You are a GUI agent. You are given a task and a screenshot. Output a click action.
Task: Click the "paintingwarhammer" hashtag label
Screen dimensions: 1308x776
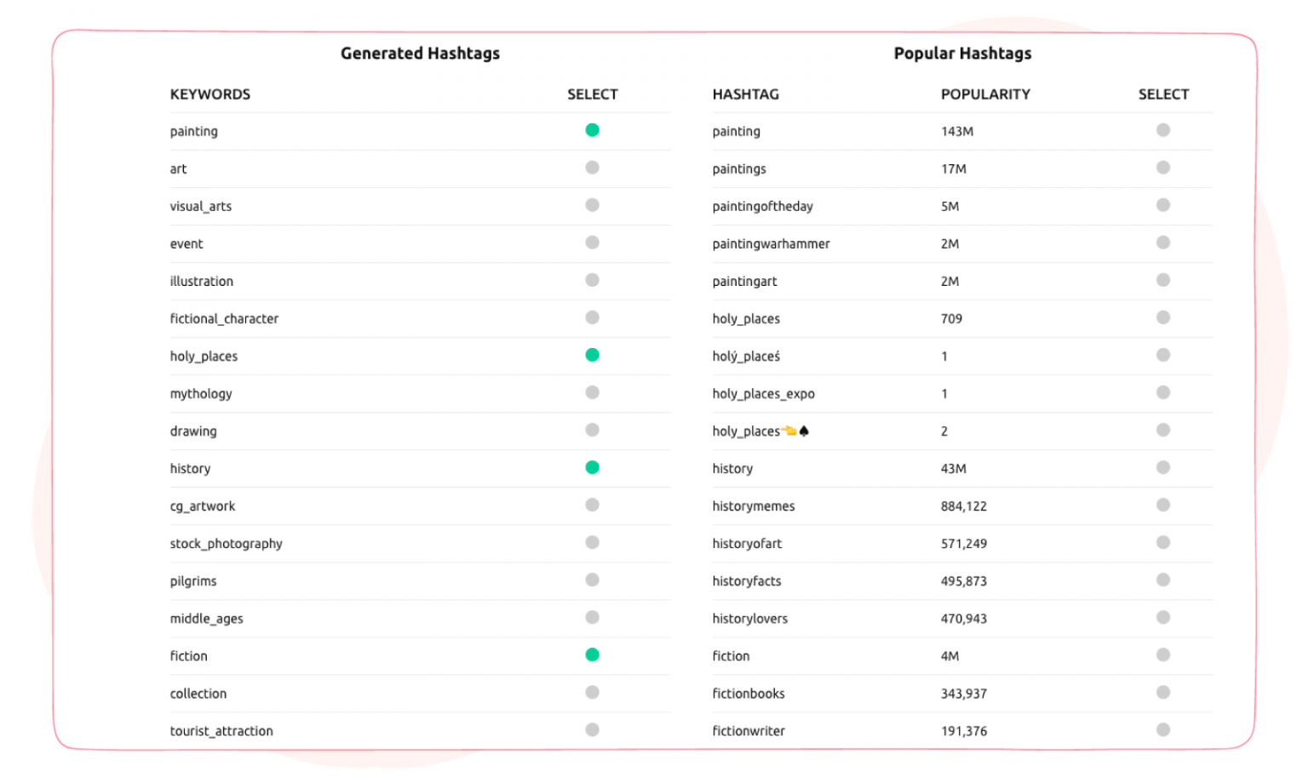coord(771,243)
